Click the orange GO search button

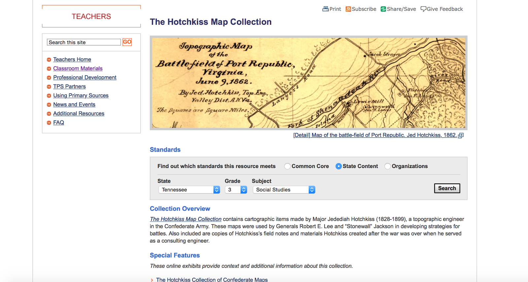pos(127,42)
